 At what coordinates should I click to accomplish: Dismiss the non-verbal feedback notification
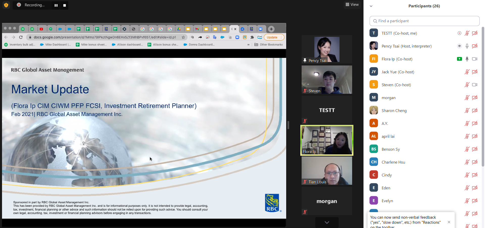[x=449, y=222]
